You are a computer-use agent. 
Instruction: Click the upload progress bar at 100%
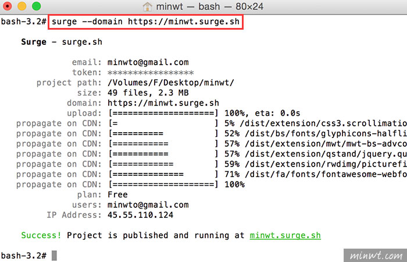click(163, 114)
